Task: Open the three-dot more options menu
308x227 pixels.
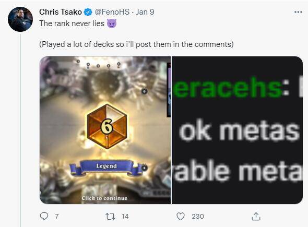Action: coord(298,12)
